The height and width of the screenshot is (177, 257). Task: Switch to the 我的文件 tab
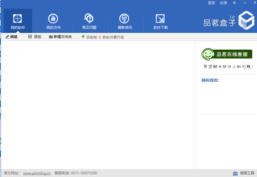[x=54, y=21]
